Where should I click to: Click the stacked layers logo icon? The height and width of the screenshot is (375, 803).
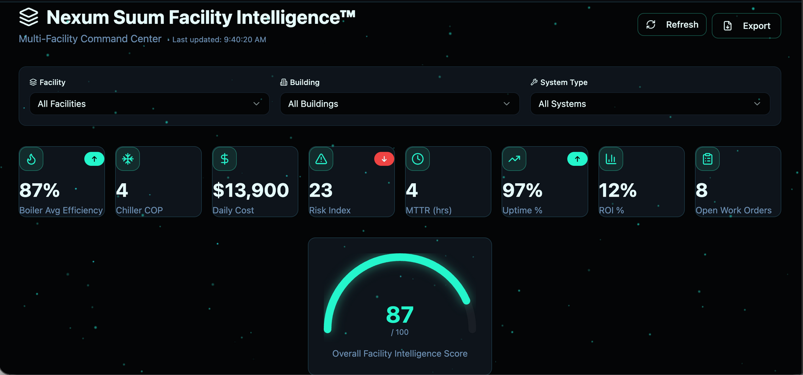[29, 17]
